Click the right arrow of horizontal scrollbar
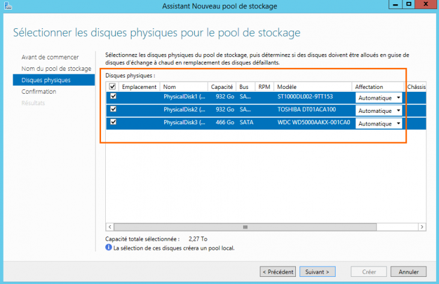 422,227
